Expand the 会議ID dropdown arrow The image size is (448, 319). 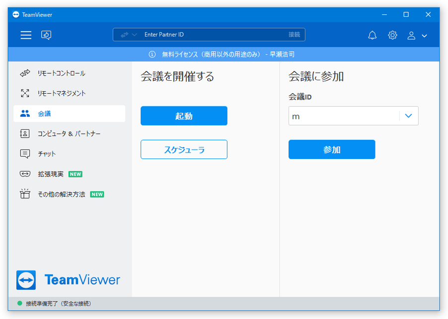(409, 115)
